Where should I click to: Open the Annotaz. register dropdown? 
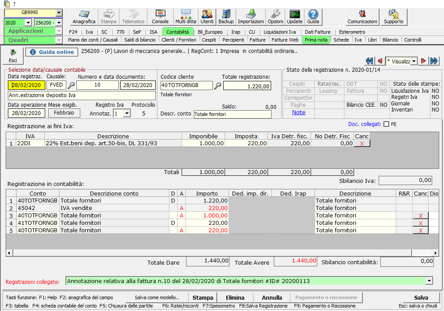click(127, 113)
